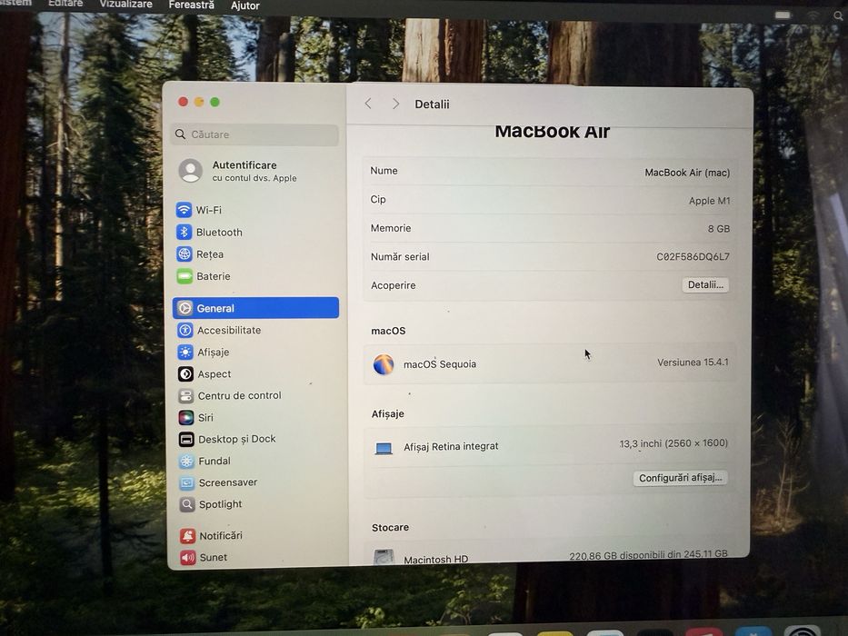Click the Configurări afișaj… button

(681, 478)
